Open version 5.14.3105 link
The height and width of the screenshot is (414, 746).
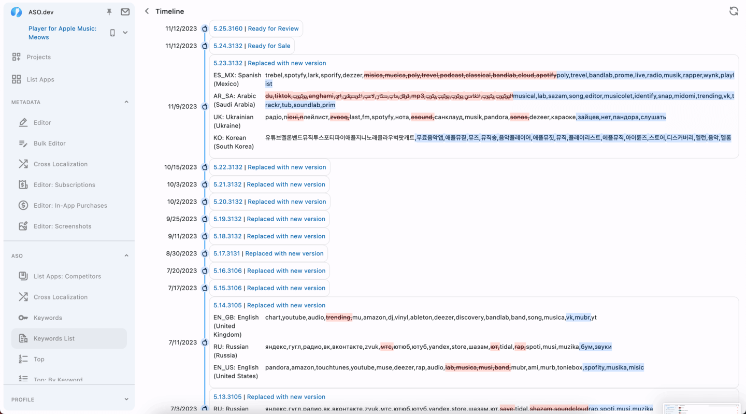click(227, 305)
